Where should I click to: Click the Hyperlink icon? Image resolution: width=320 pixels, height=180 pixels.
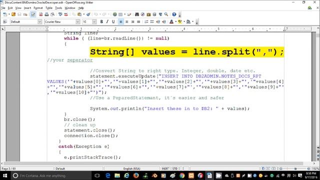(x=114, y=14)
